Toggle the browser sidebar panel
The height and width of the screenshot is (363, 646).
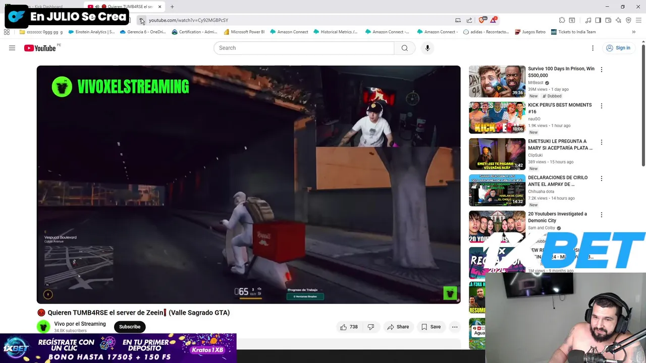click(x=598, y=20)
